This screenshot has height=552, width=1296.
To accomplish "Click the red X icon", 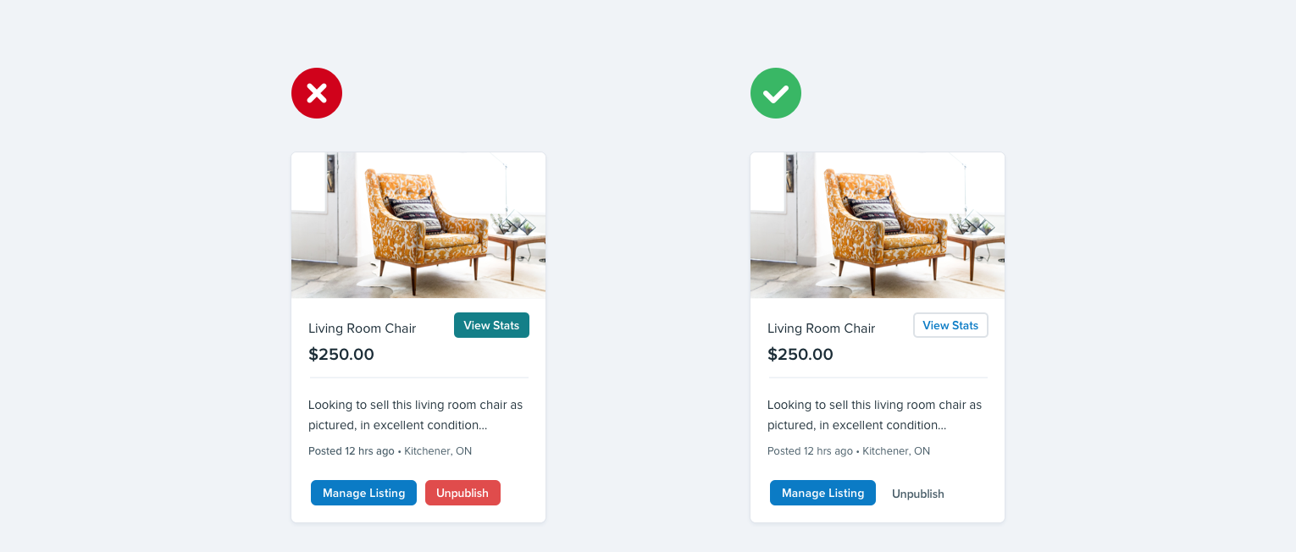I will 317,93.
